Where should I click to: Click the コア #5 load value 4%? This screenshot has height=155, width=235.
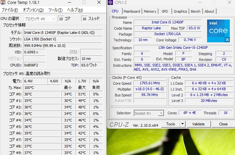pyautogui.click(x=96, y=127)
